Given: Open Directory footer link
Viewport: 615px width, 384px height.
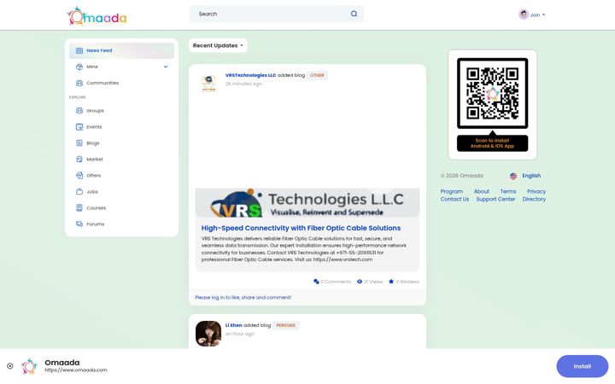Looking at the screenshot, I should [x=534, y=200].
